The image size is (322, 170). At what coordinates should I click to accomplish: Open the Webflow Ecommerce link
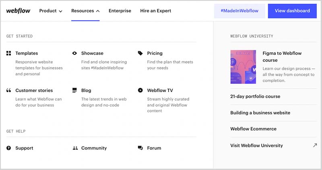tap(253, 129)
